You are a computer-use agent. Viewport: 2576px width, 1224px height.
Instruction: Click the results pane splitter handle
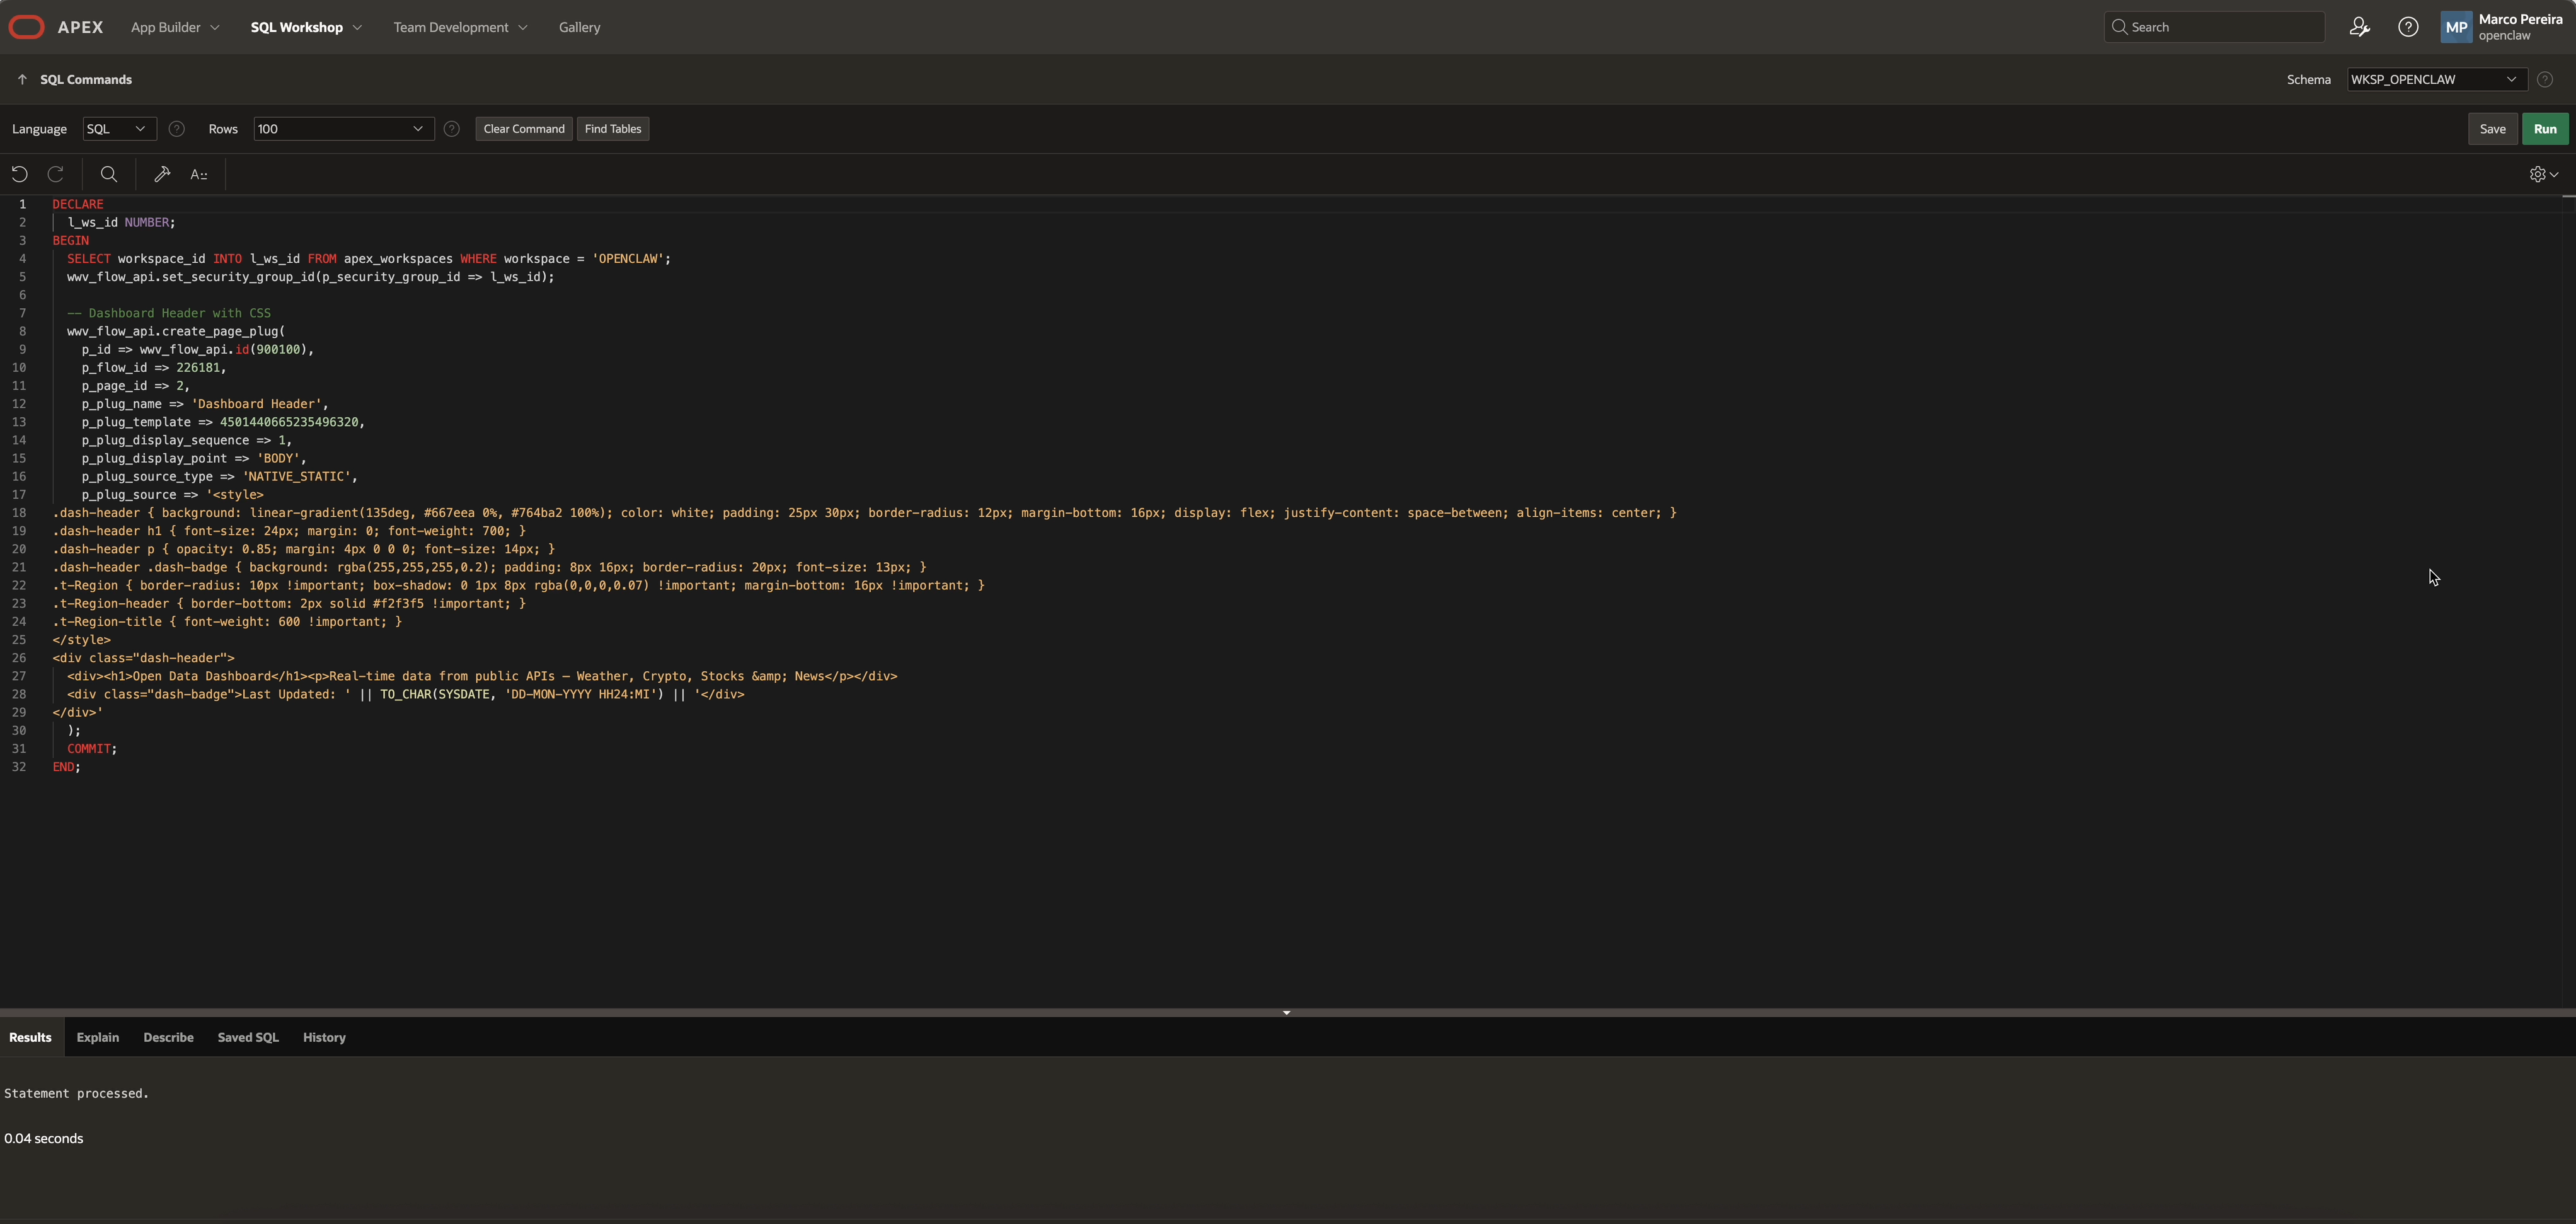1286,1012
